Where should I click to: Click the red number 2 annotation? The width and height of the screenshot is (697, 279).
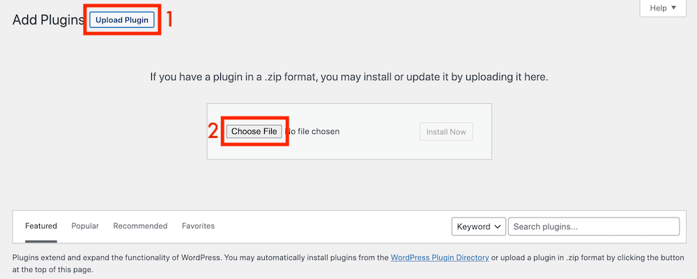pos(214,131)
